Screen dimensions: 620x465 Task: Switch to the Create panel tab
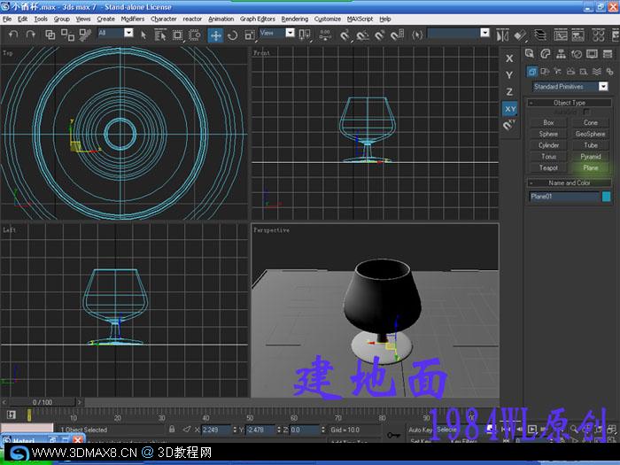pyautogui.click(x=530, y=54)
